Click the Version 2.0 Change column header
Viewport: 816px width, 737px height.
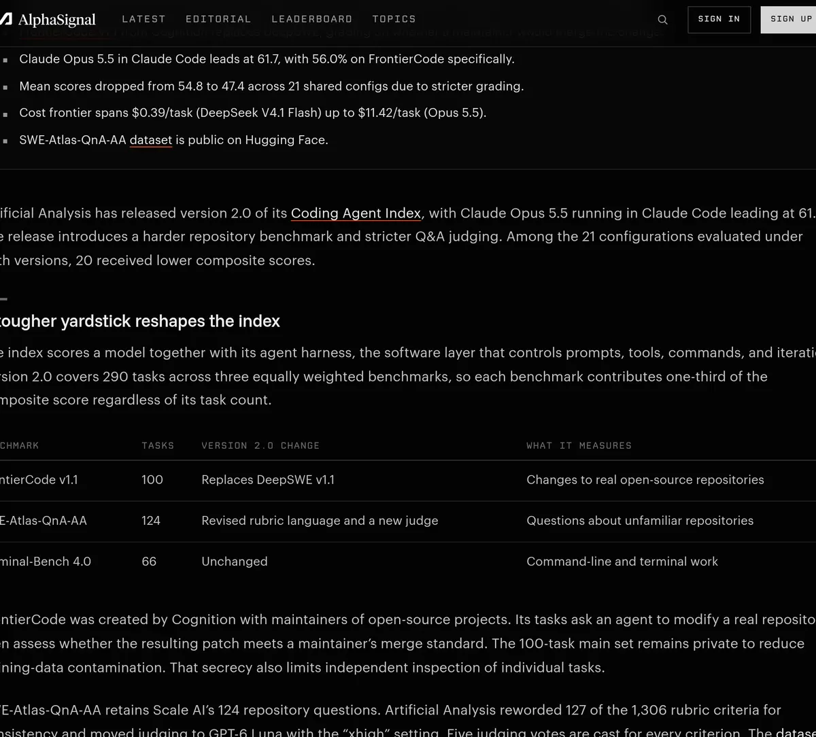click(260, 445)
